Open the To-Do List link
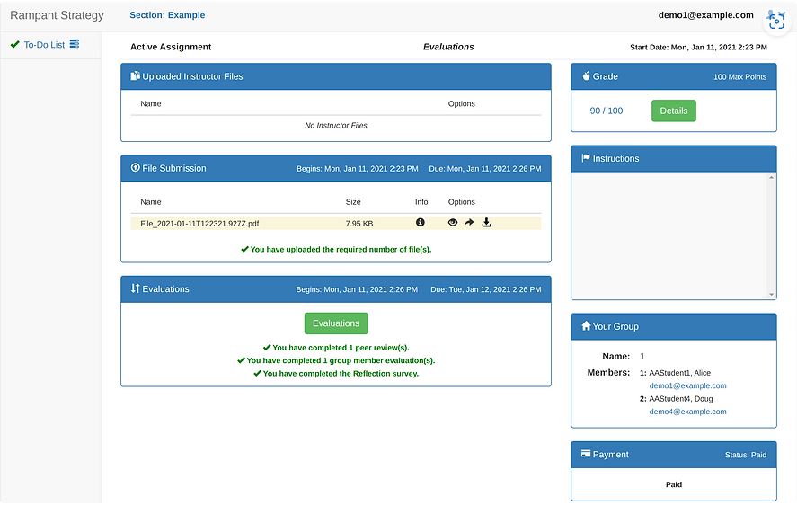The image size is (797, 505). 44,44
